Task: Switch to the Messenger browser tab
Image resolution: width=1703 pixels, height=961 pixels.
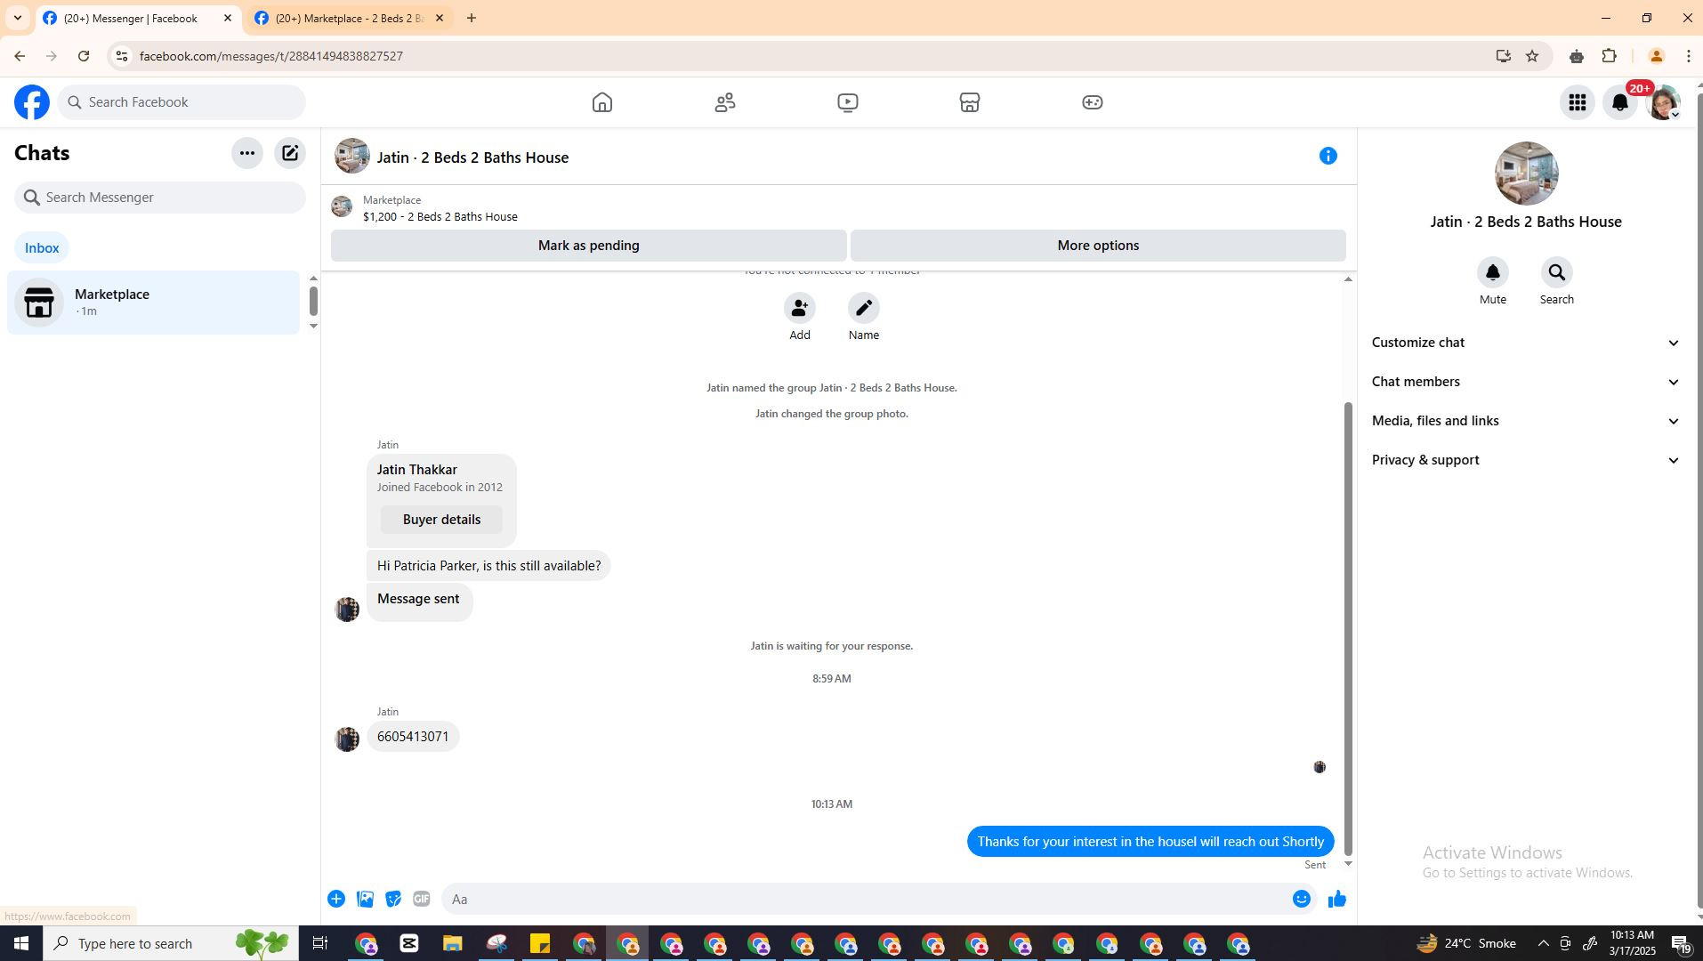Action: (x=138, y=19)
